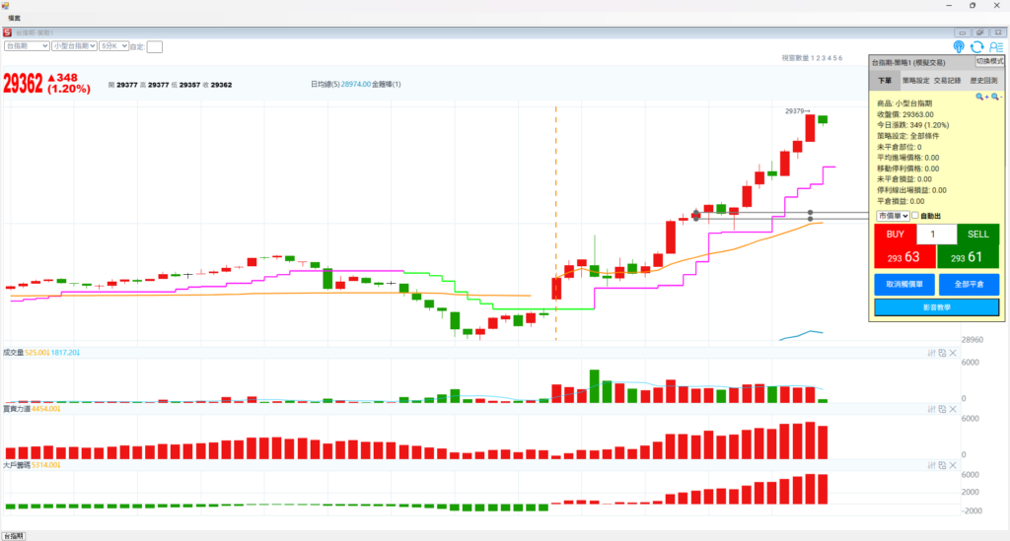Viewport: 1010px width, 541px height.
Task: Click swap-indicator icon on 買賣力道 panel
Action: click(x=942, y=408)
